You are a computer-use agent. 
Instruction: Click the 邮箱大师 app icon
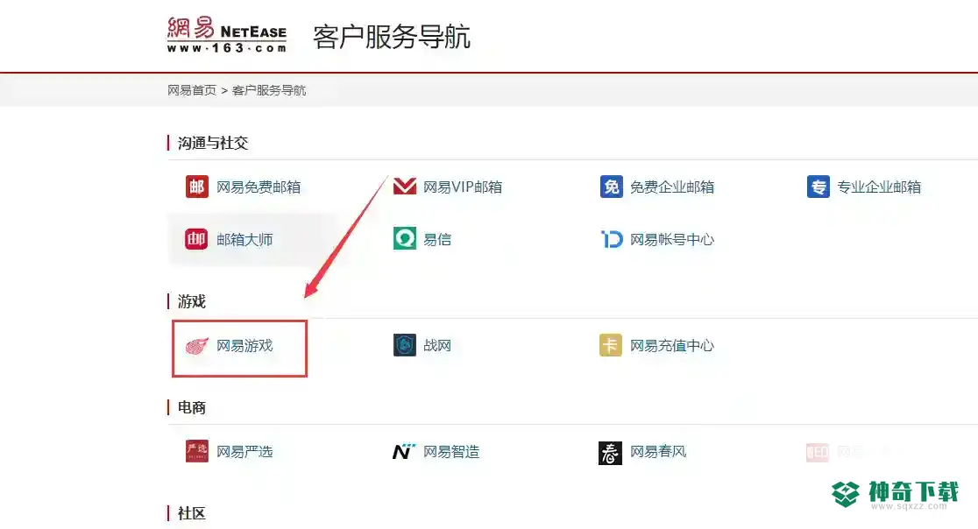click(x=196, y=238)
